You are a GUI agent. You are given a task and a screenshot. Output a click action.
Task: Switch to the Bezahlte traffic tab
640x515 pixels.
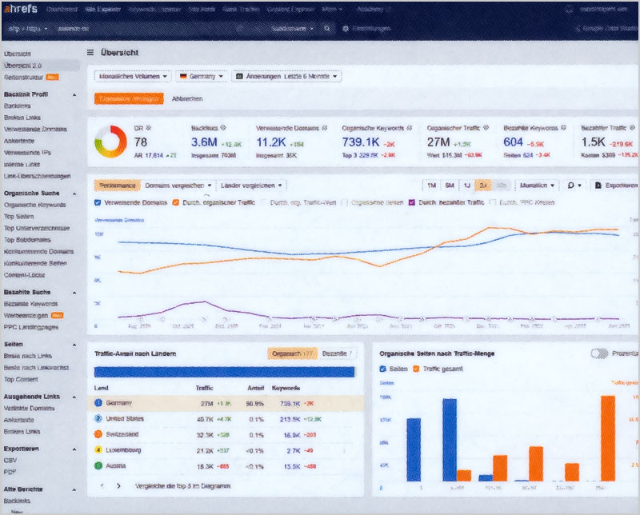pos(337,353)
